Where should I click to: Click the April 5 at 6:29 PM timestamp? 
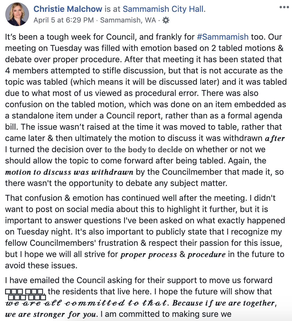pos(63,20)
